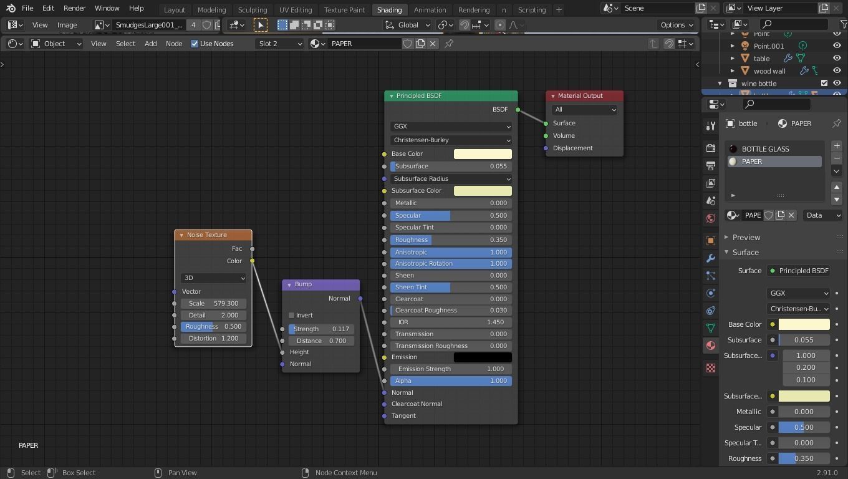
Task: Open the Slot 2 material slot dropdown
Action: (280, 44)
